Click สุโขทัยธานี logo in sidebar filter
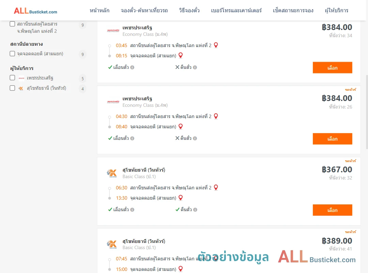 21,88
